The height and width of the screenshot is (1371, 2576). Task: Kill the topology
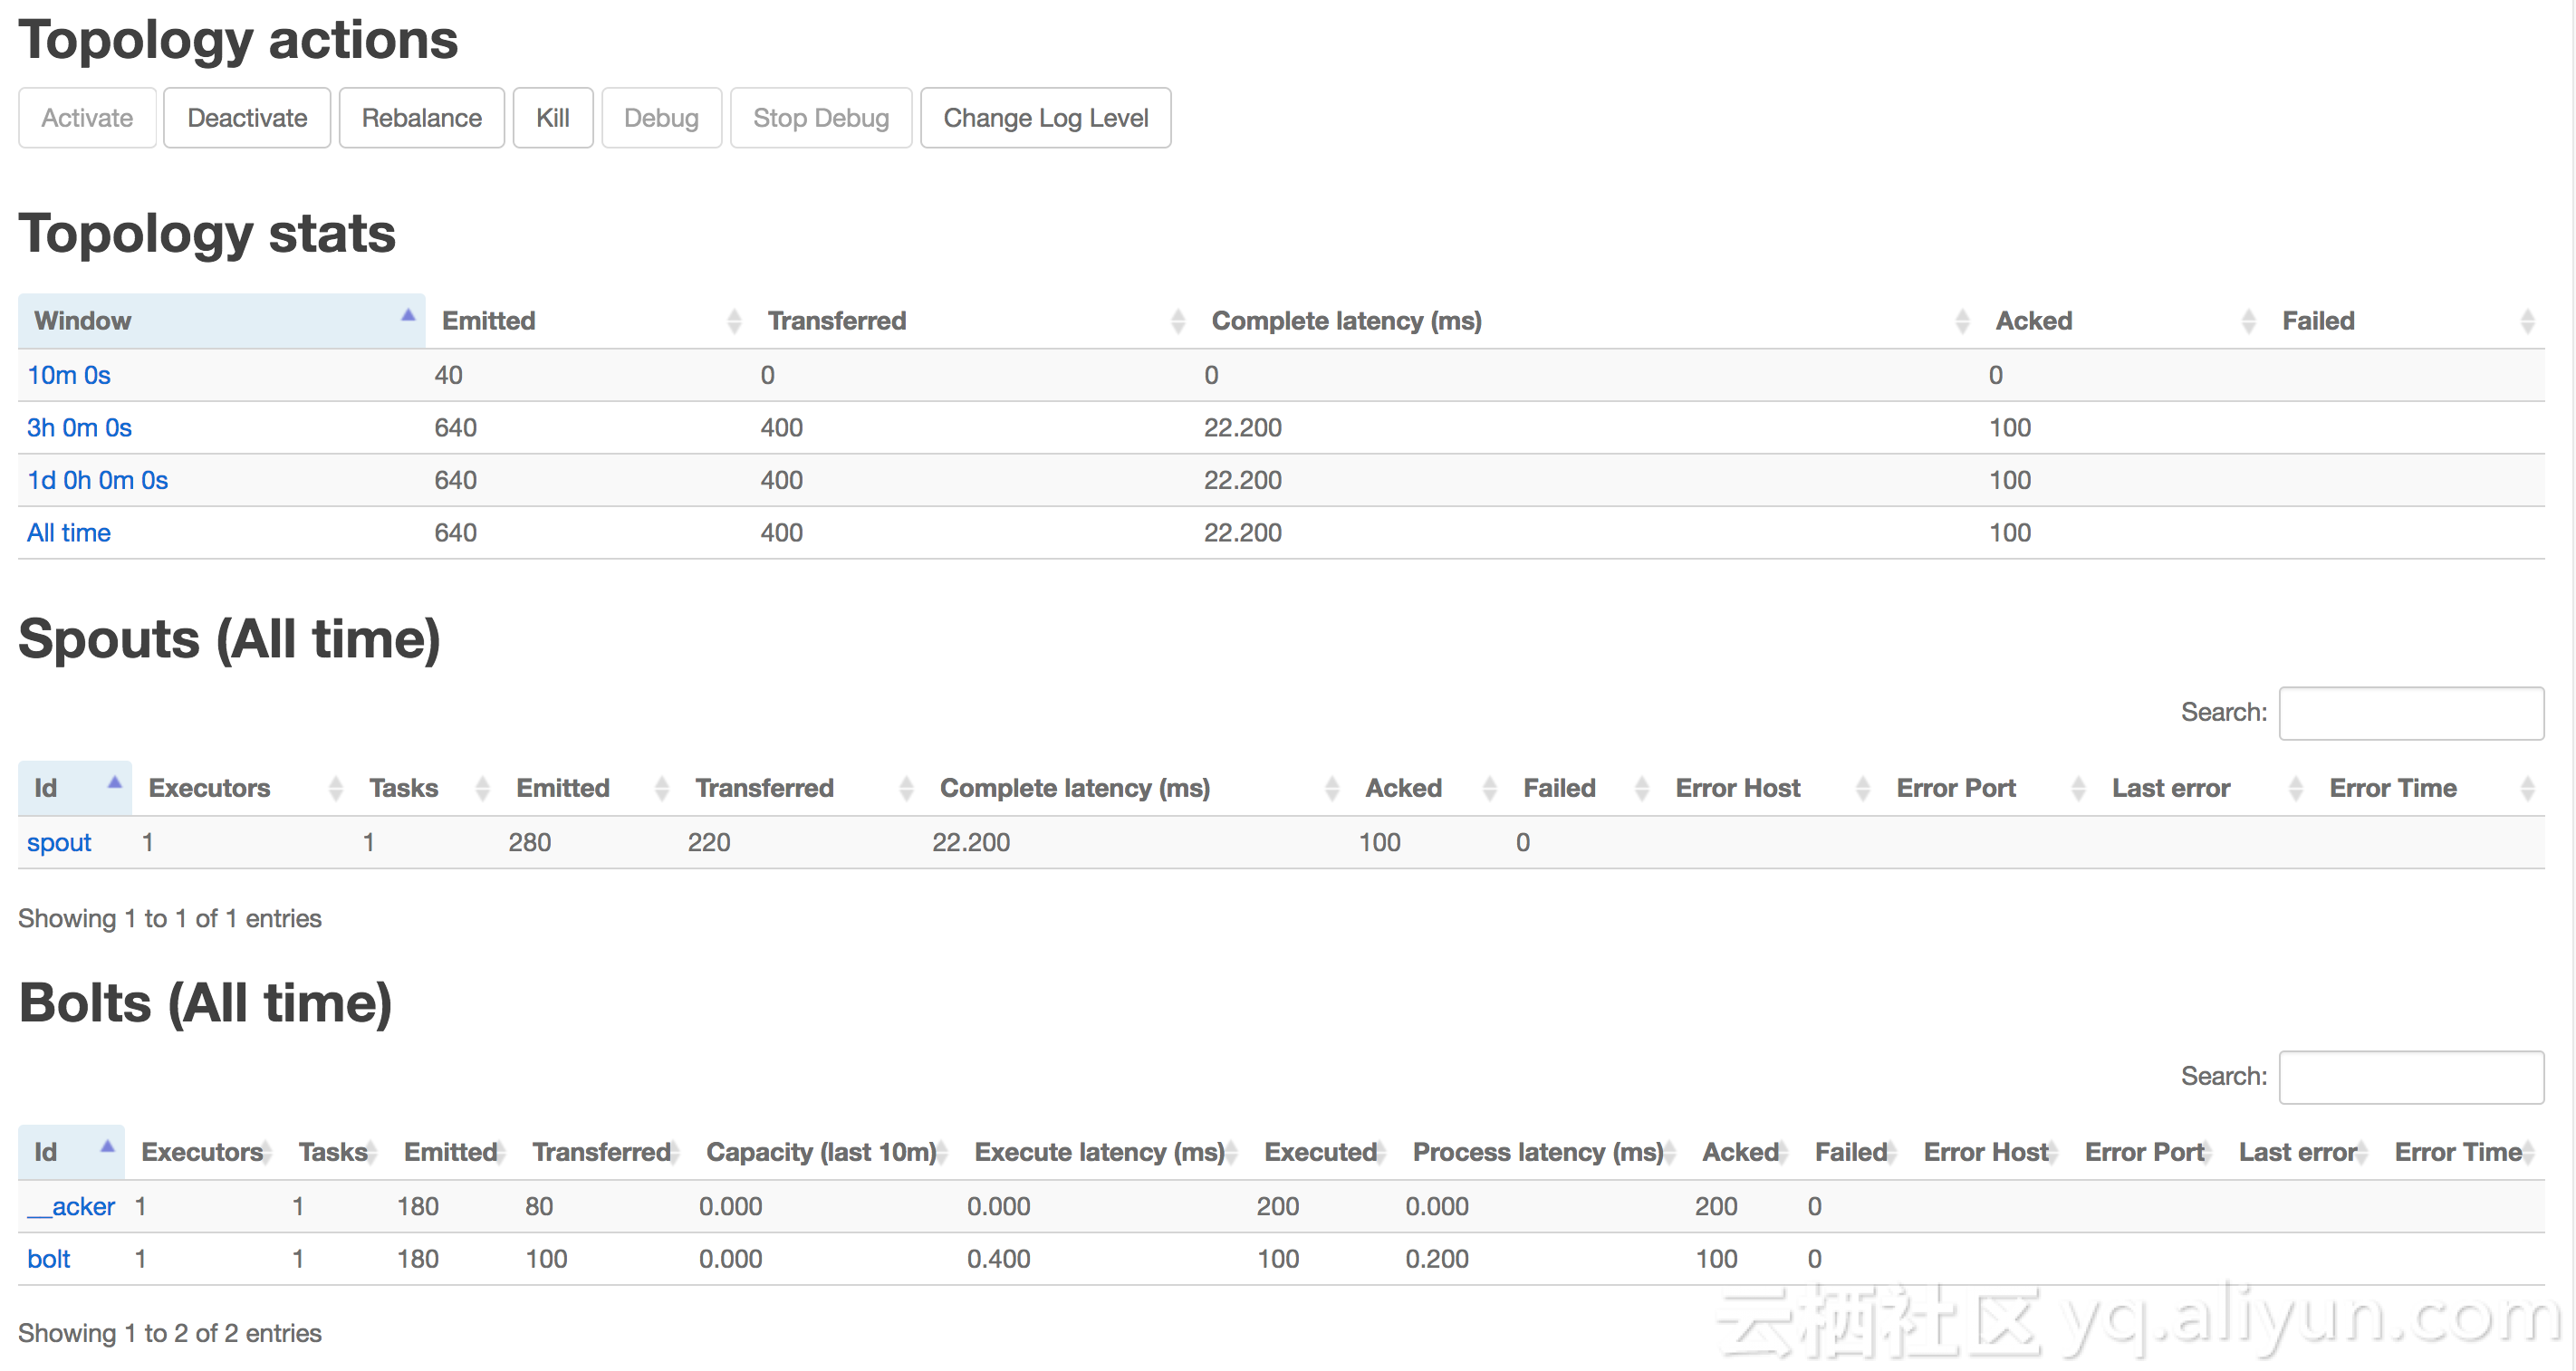tap(552, 118)
